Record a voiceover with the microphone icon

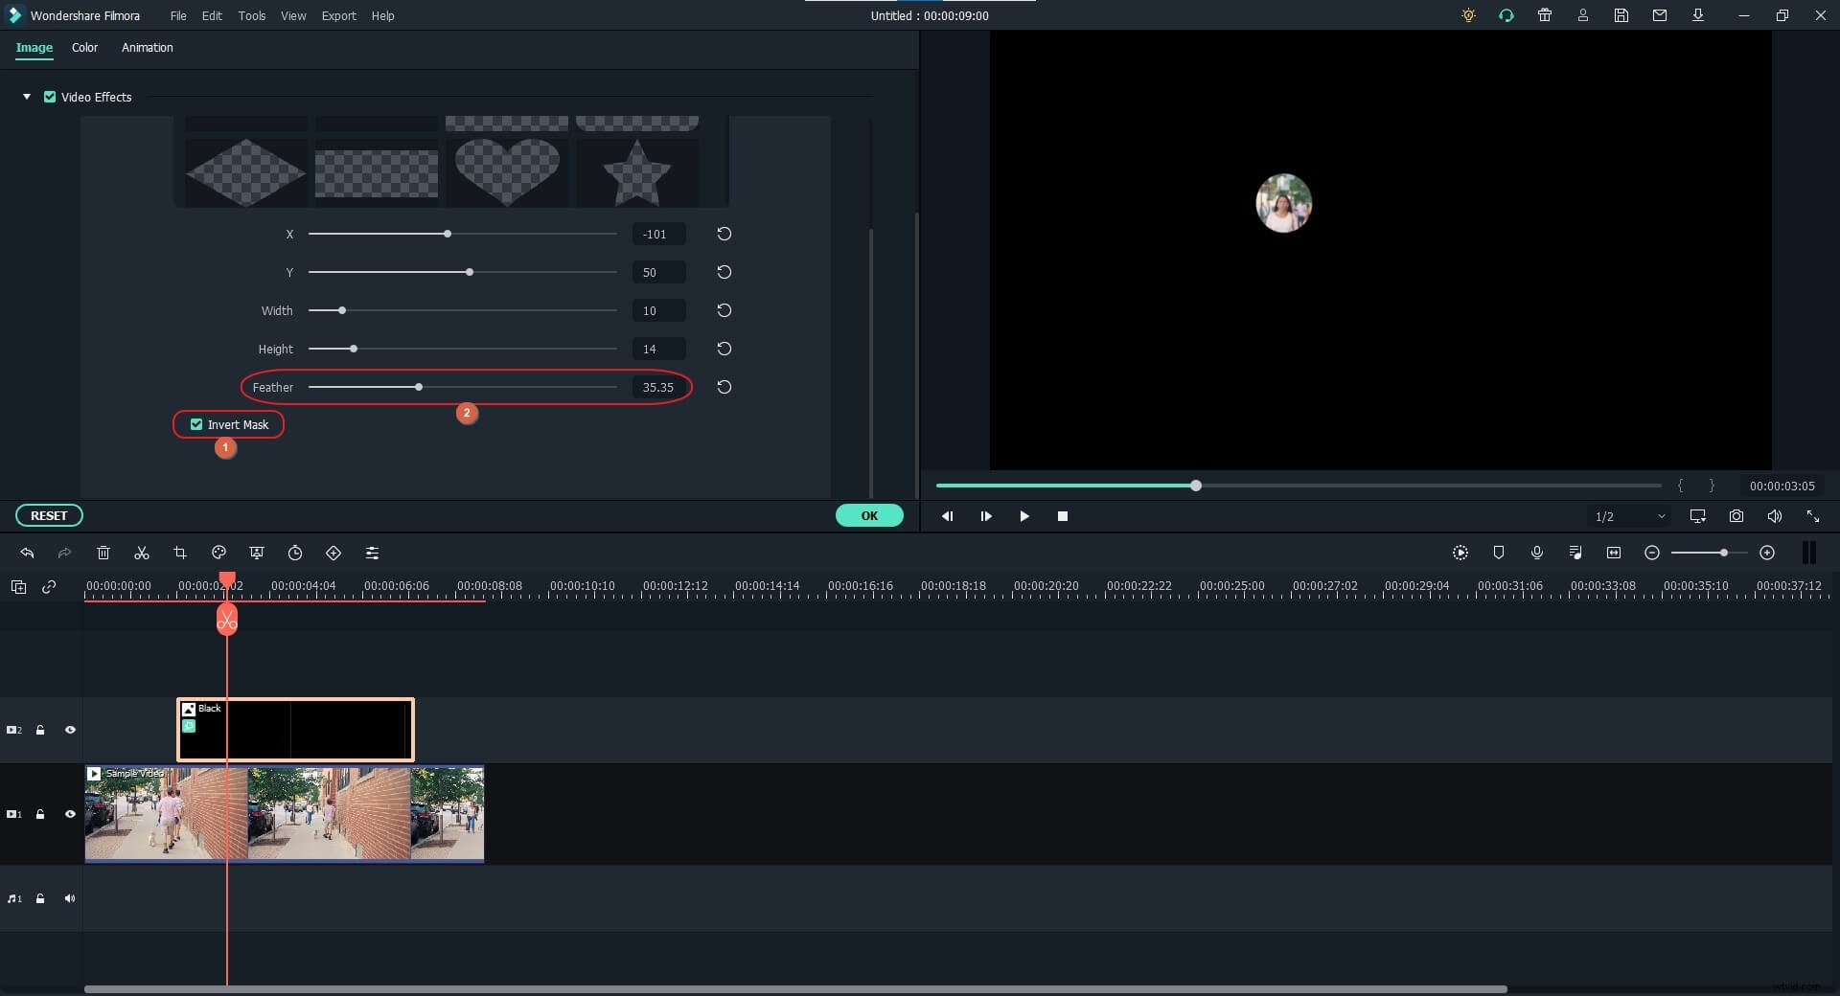point(1537,553)
